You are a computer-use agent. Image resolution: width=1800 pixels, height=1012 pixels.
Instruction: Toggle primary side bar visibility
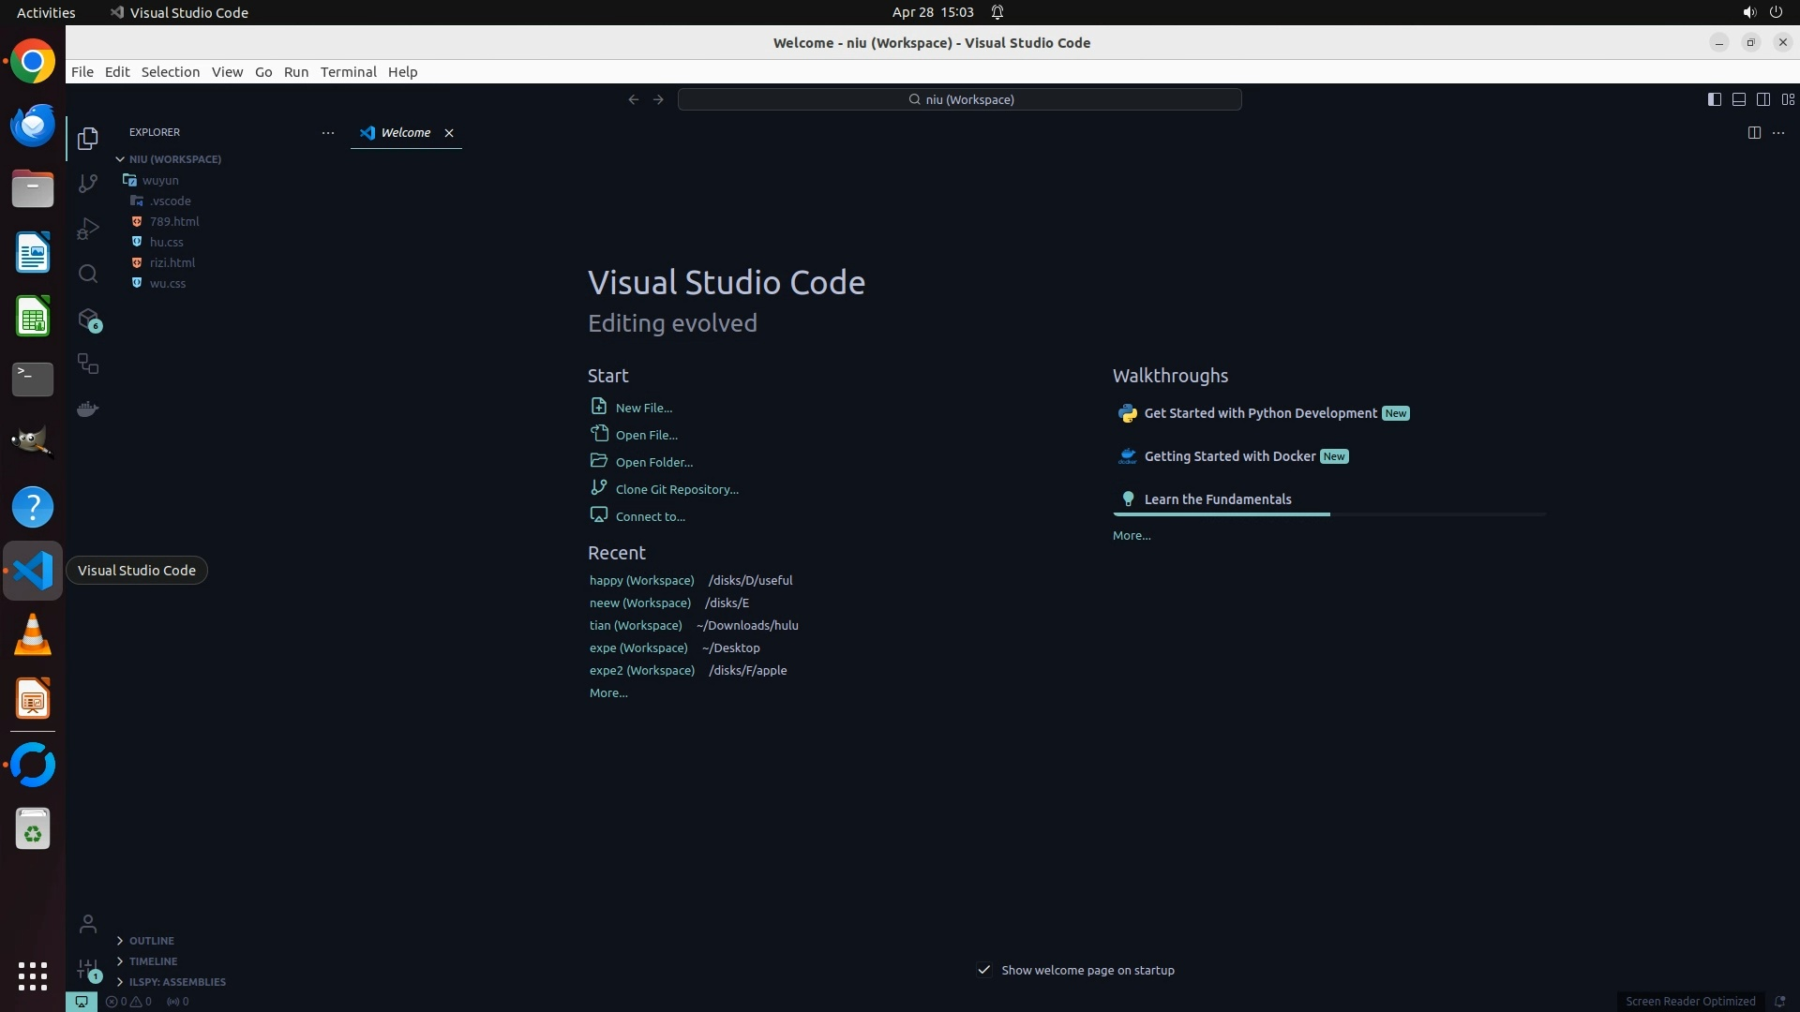click(x=1715, y=99)
